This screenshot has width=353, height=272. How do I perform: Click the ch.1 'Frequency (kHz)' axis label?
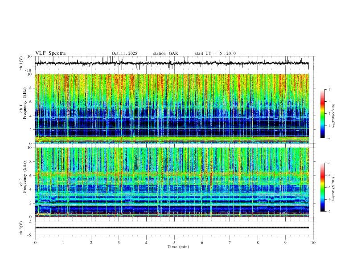[25, 103]
